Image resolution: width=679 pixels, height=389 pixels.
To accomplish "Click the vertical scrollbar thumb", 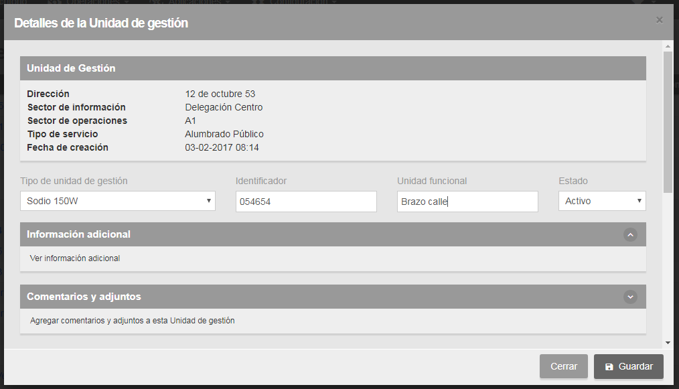I will coord(668,121).
